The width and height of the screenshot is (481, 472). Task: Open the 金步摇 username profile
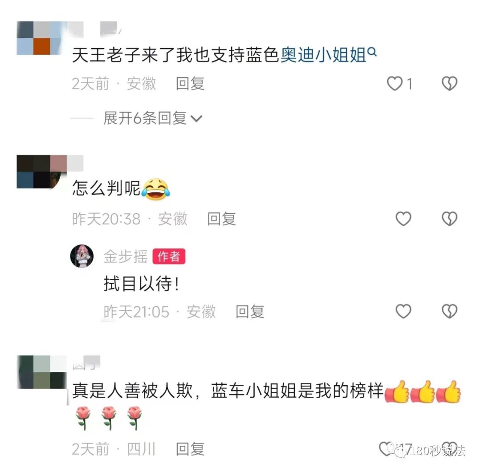(x=126, y=256)
